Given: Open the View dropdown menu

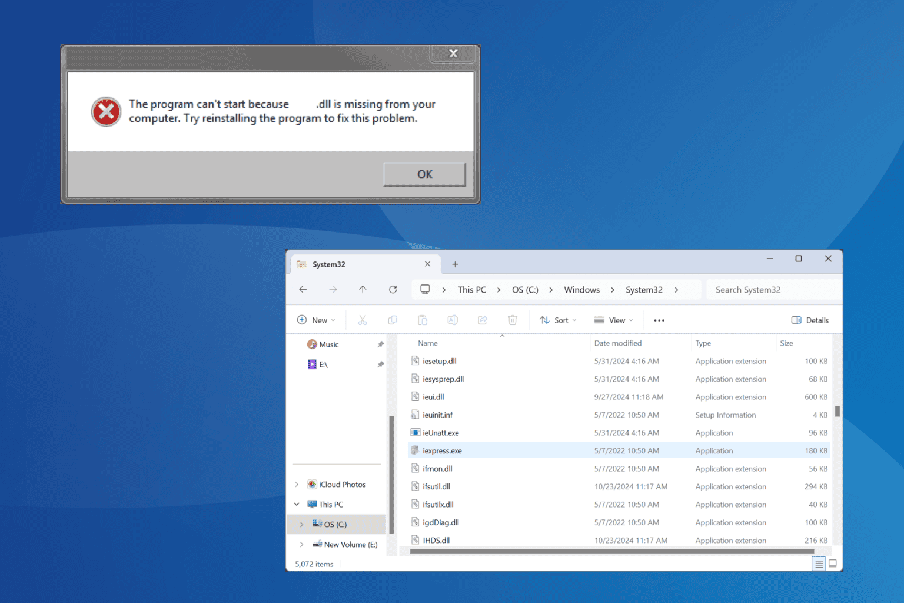Looking at the screenshot, I should 613,320.
